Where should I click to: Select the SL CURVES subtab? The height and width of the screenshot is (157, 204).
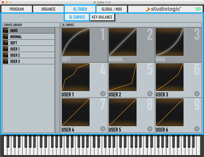[77, 17]
